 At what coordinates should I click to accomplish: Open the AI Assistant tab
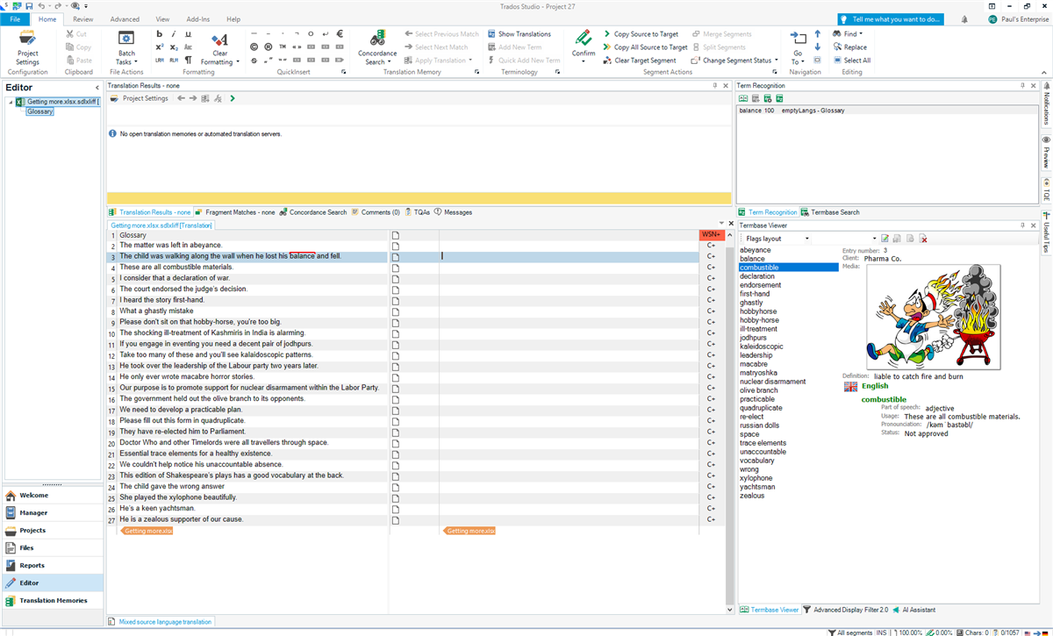(913, 610)
